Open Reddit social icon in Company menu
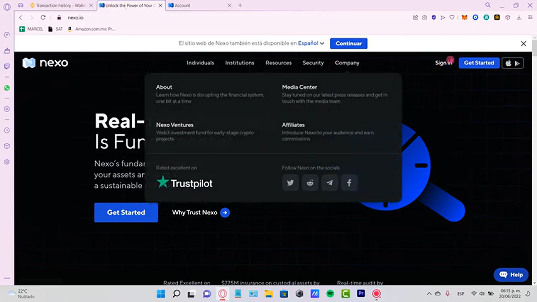The image size is (537, 302). (310, 183)
